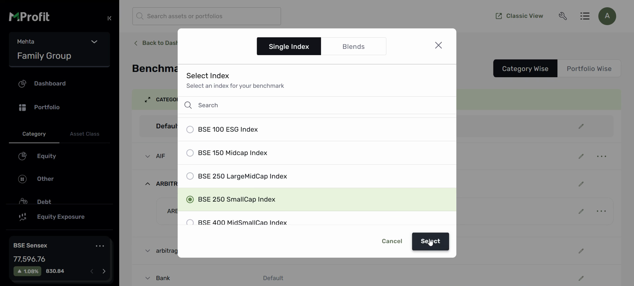Edit the AIF row with the pencil icon
Viewport: 634px width, 286px height.
(581, 156)
